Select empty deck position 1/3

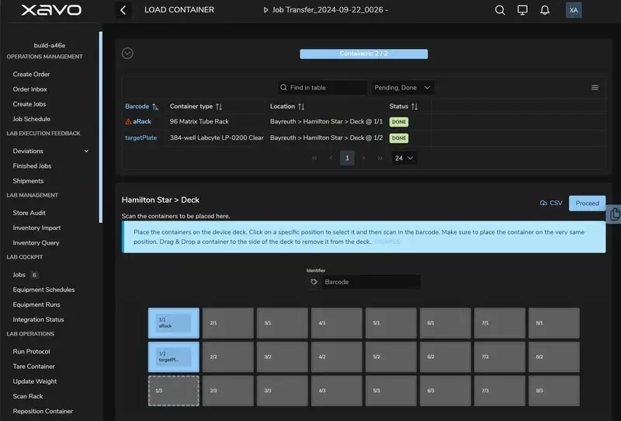173,391
